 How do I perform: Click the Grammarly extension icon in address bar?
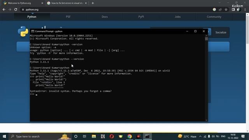coord(214,9)
